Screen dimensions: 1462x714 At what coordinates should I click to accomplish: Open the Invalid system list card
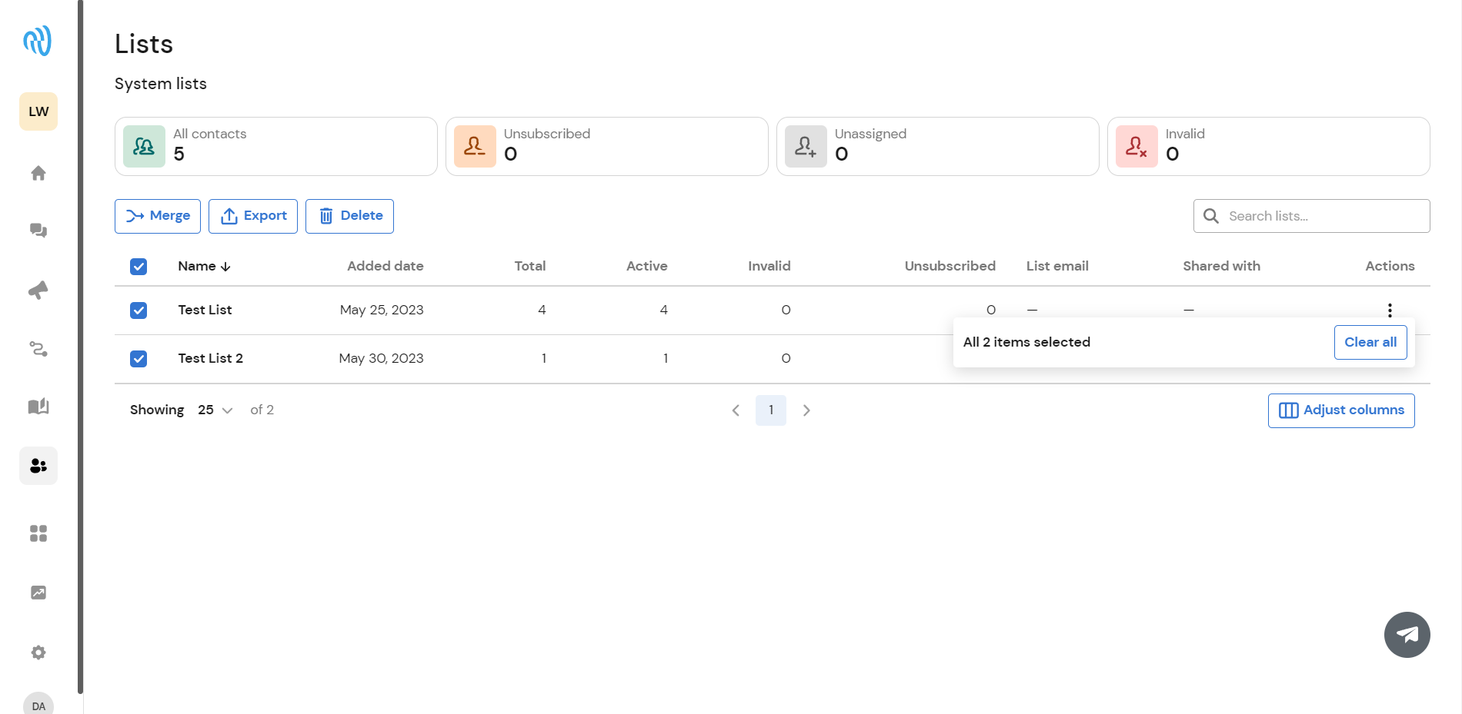[x=1269, y=146]
